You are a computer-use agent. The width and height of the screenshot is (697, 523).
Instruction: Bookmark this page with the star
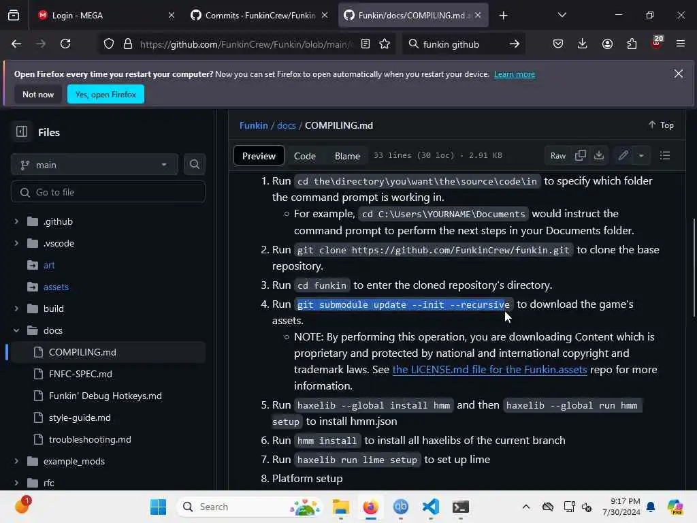[385, 44]
